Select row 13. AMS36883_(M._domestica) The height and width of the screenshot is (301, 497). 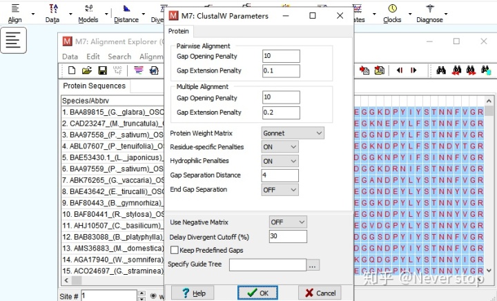(x=113, y=248)
